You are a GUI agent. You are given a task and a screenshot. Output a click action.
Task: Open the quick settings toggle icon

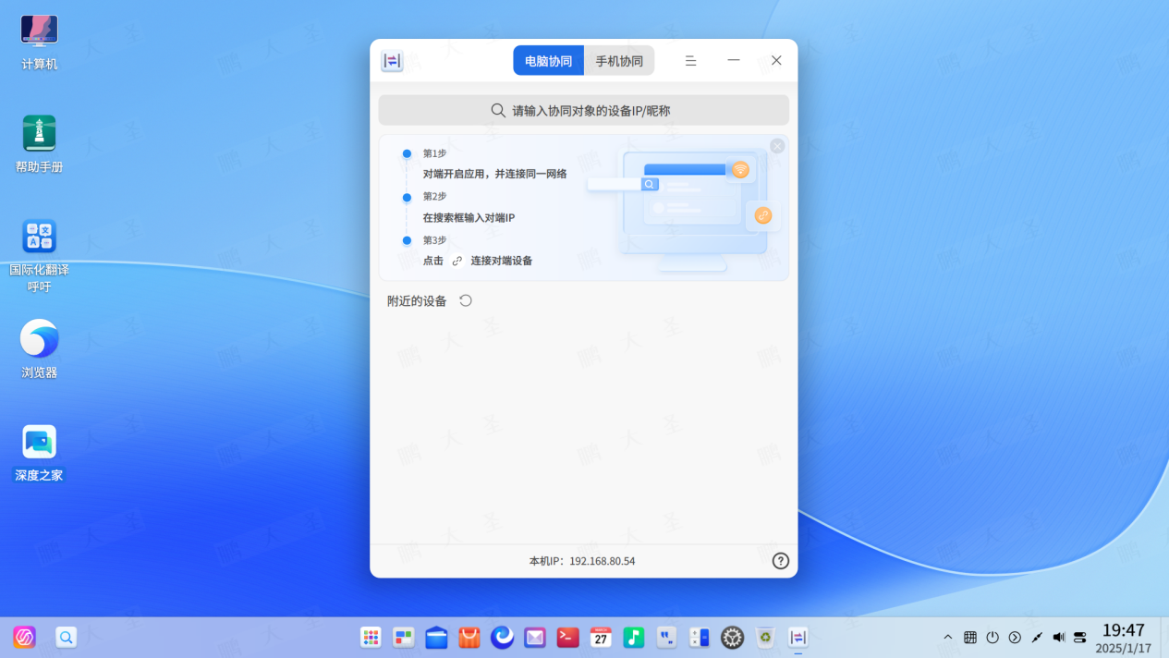click(1080, 637)
